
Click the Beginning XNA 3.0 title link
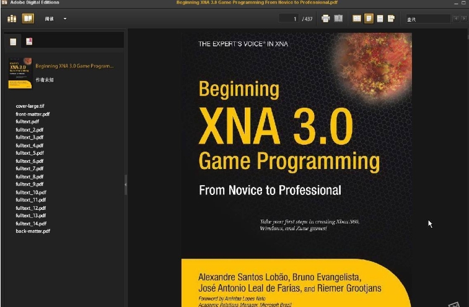(x=74, y=66)
